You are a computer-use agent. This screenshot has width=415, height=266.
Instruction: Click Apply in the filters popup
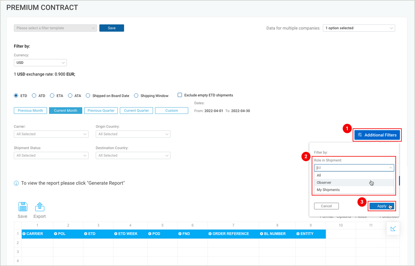382,206
